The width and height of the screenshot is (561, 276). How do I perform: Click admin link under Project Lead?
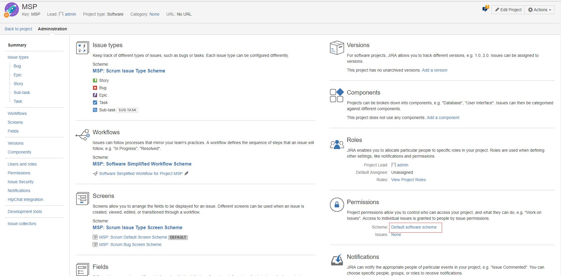pos(403,165)
